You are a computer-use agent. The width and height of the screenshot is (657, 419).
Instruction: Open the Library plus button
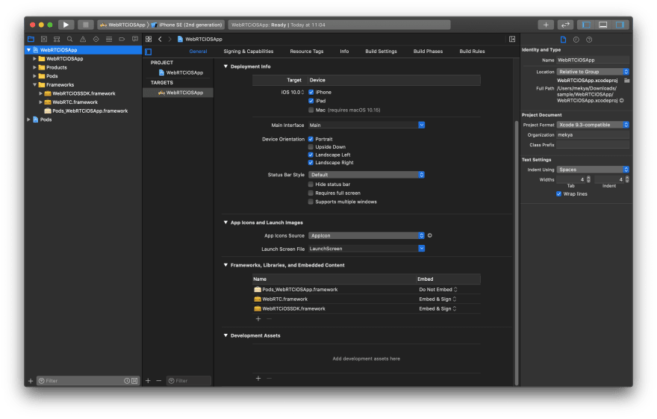tap(546, 25)
